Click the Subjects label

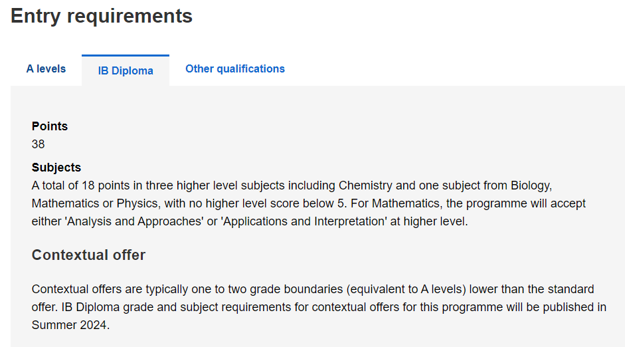pos(56,168)
